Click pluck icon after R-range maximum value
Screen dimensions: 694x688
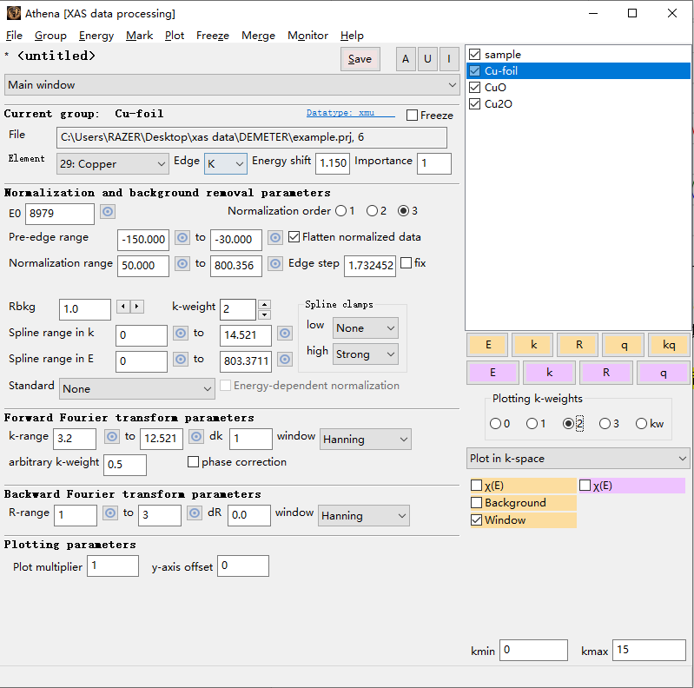point(195,513)
